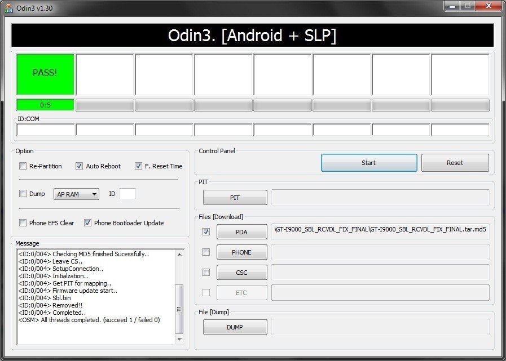
Task: Select the 'Leave CS..' log line
Action: (x=50, y=261)
